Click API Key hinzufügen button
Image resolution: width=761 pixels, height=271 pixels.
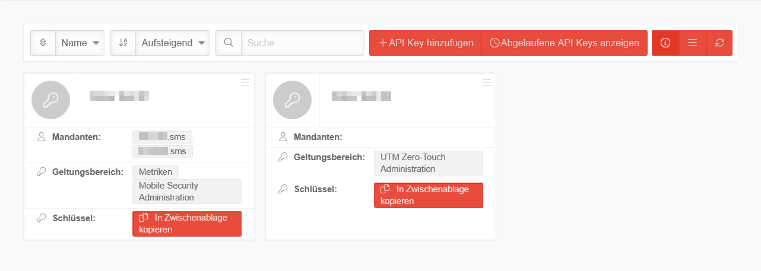coord(426,43)
